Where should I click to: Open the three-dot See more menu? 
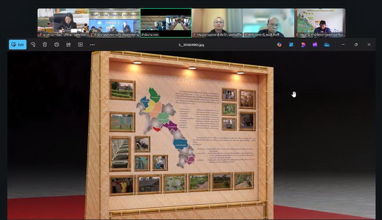[92, 44]
